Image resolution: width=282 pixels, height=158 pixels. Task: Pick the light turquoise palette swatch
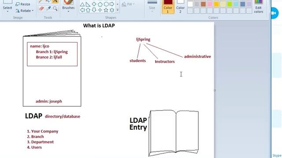(x=236, y=4)
